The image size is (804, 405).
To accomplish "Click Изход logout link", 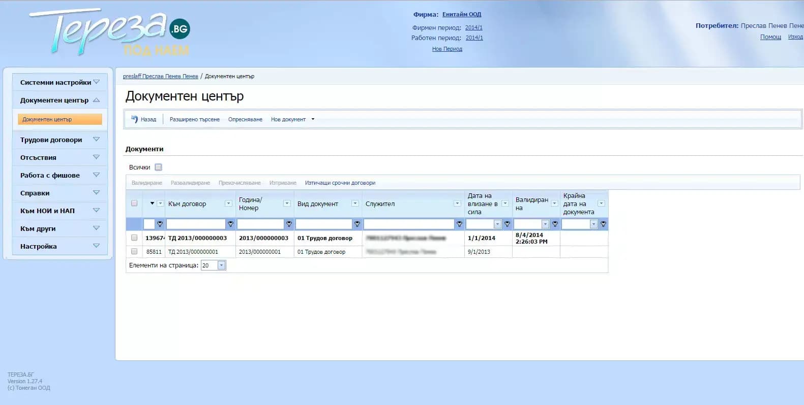I will pyautogui.click(x=795, y=37).
